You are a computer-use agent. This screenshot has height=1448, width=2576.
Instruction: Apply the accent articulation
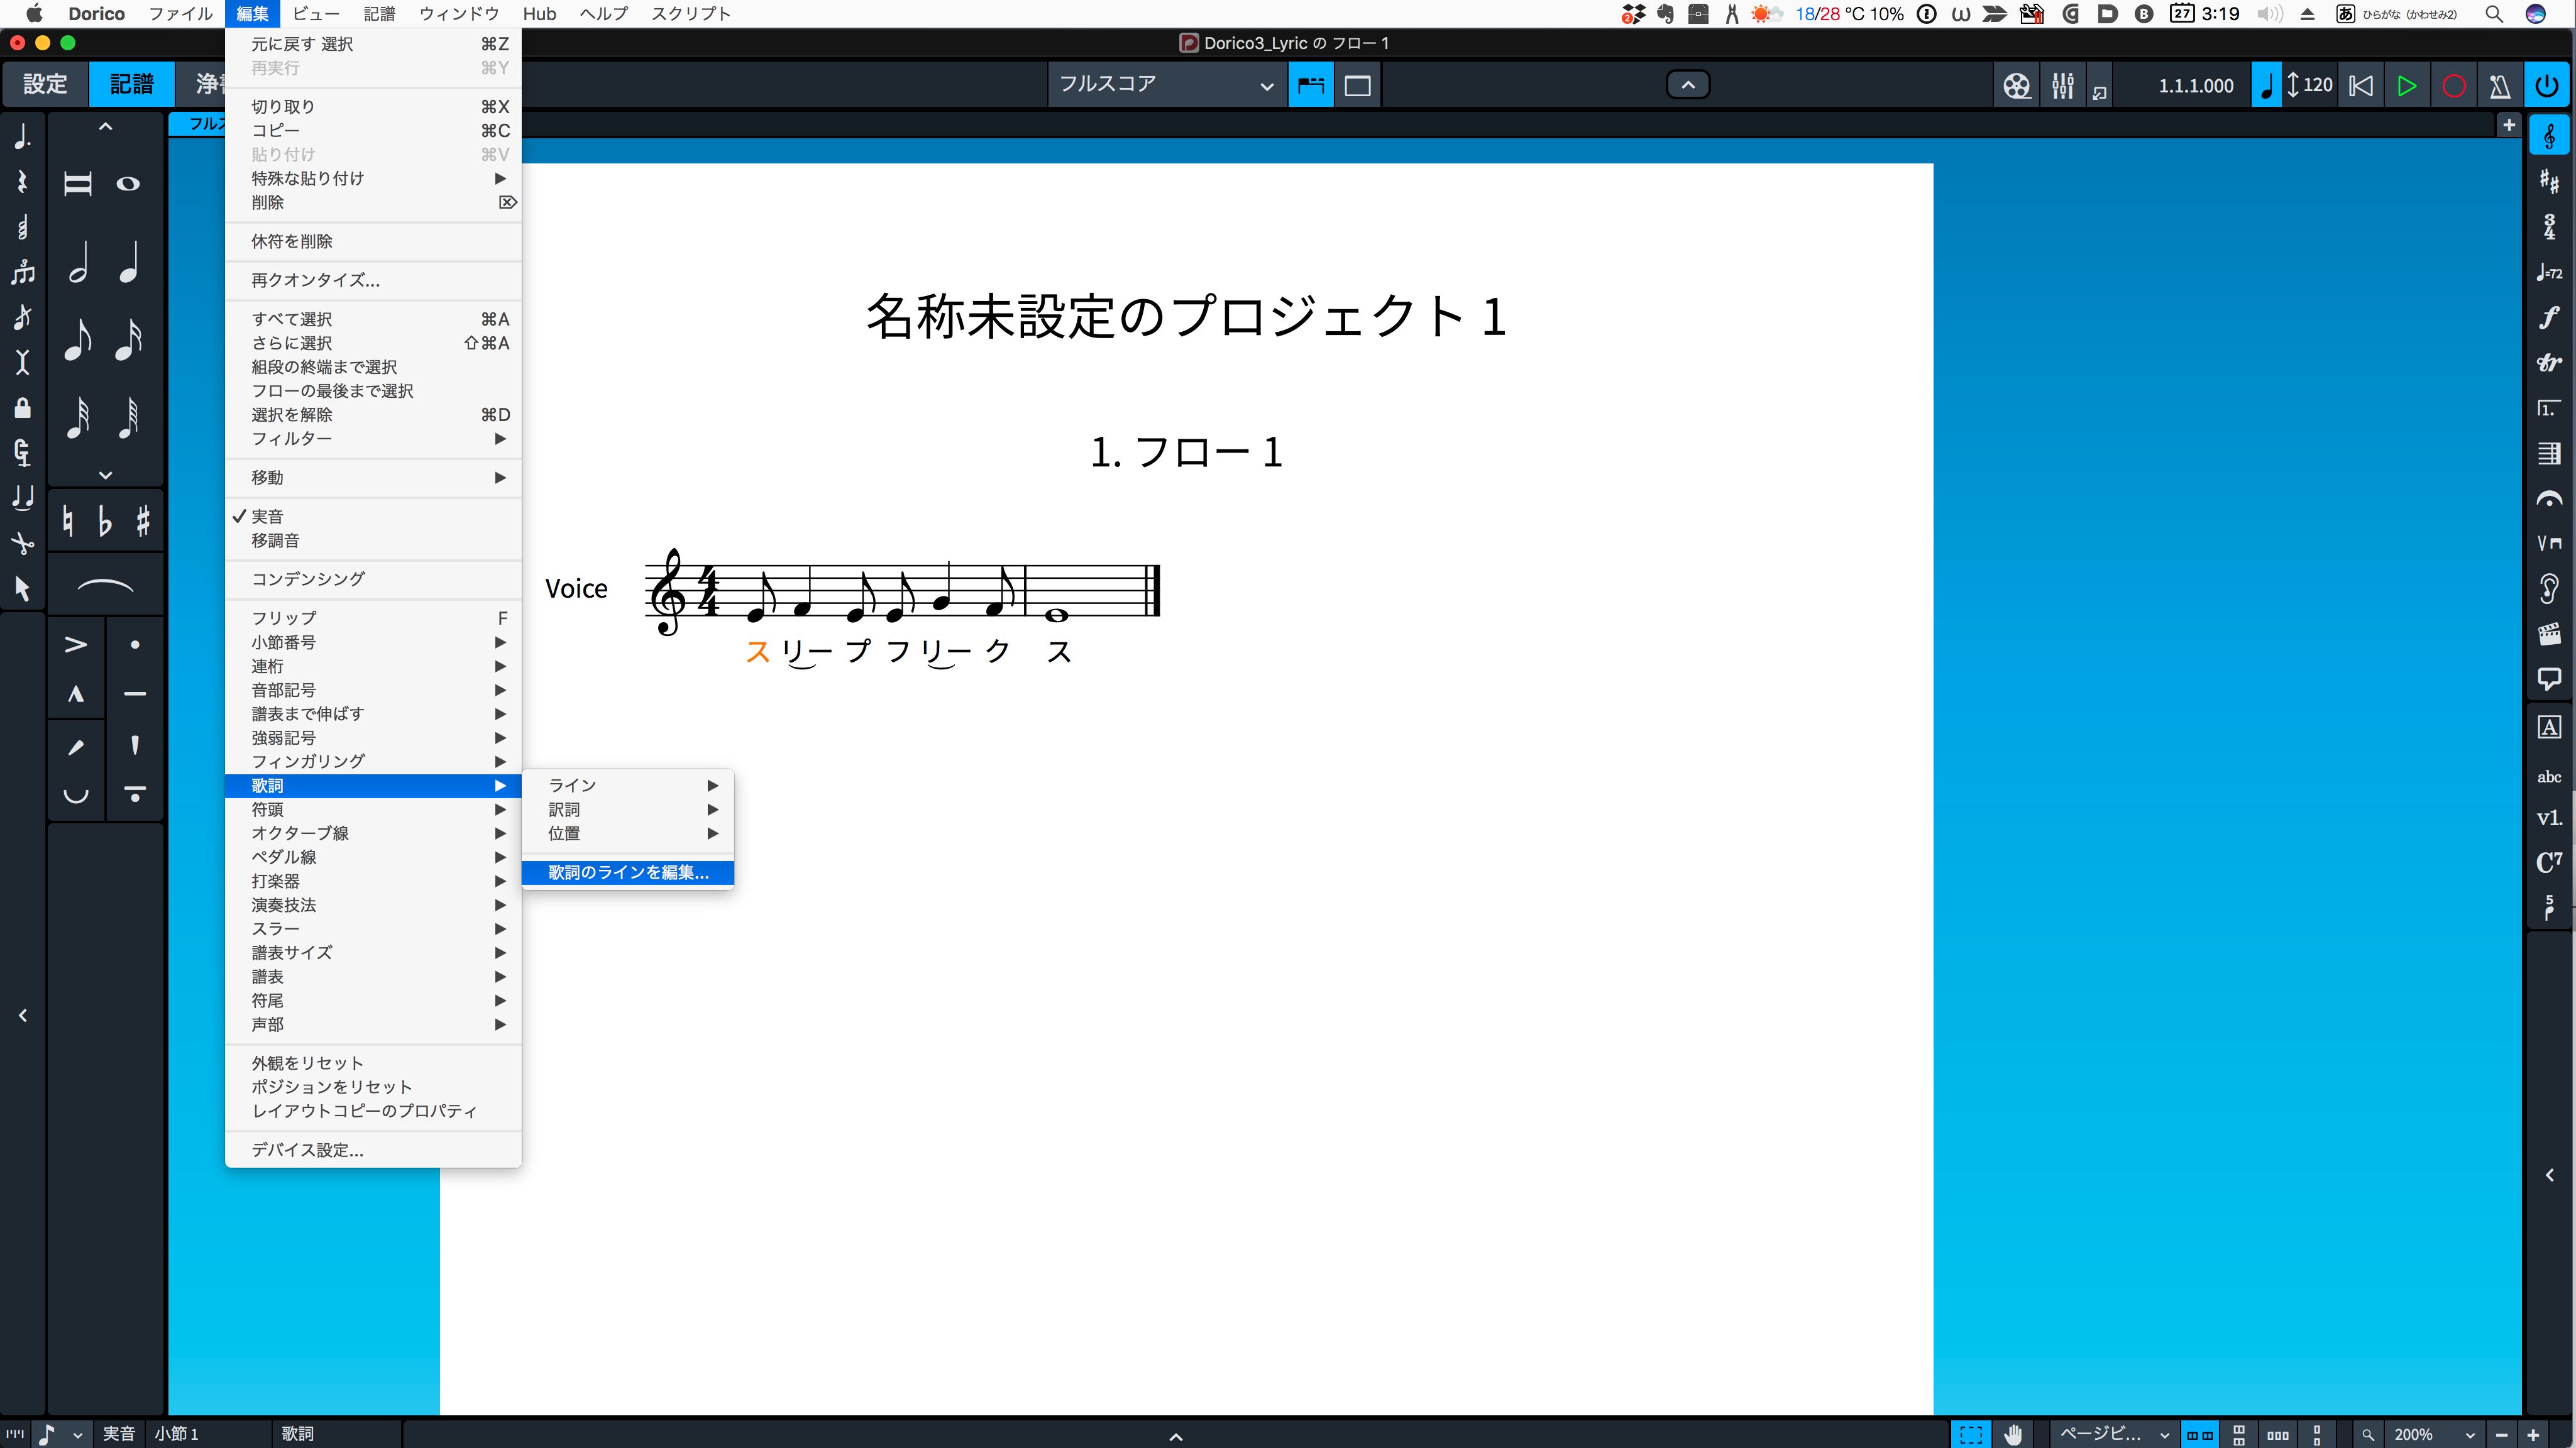pos(76,645)
